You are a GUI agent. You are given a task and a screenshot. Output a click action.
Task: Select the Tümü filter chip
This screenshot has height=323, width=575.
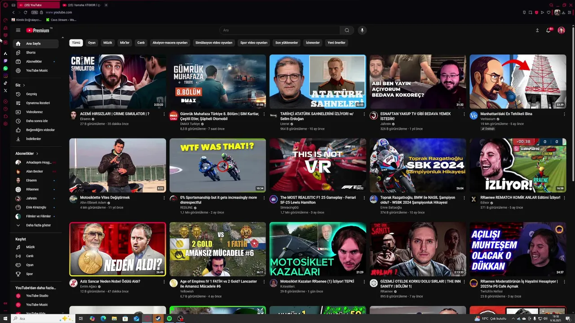(x=76, y=43)
